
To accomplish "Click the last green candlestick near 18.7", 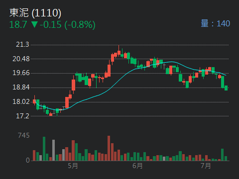I will tap(226, 88).
